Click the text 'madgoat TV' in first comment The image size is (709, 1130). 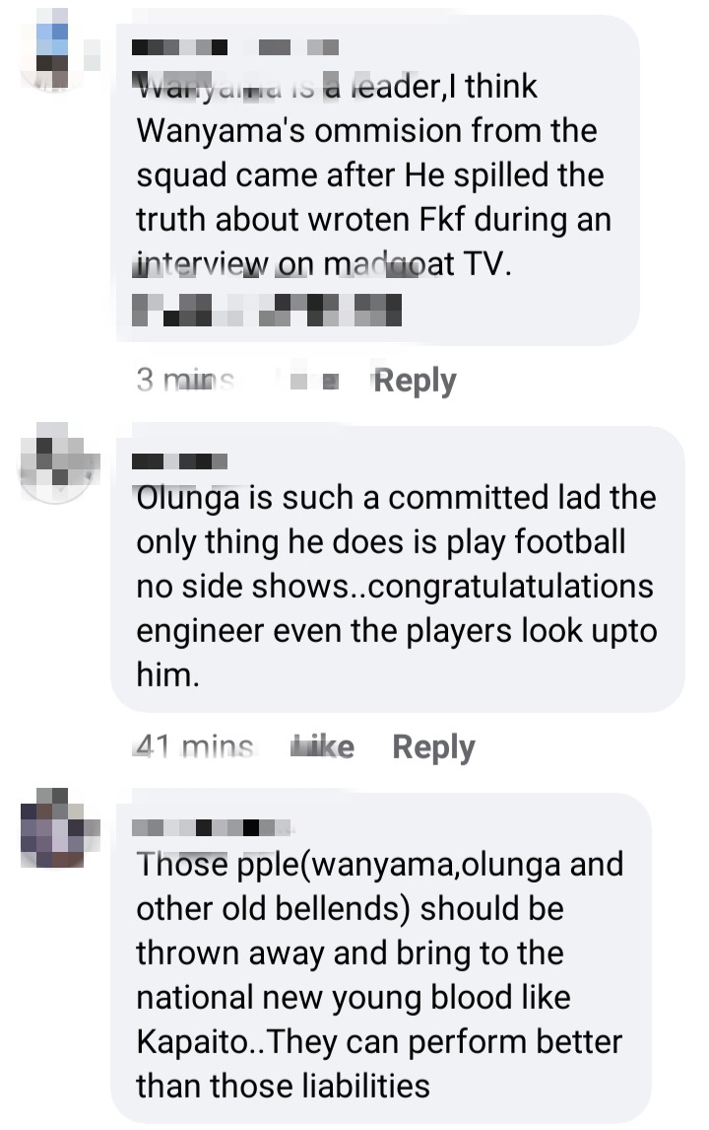[418, 264]
